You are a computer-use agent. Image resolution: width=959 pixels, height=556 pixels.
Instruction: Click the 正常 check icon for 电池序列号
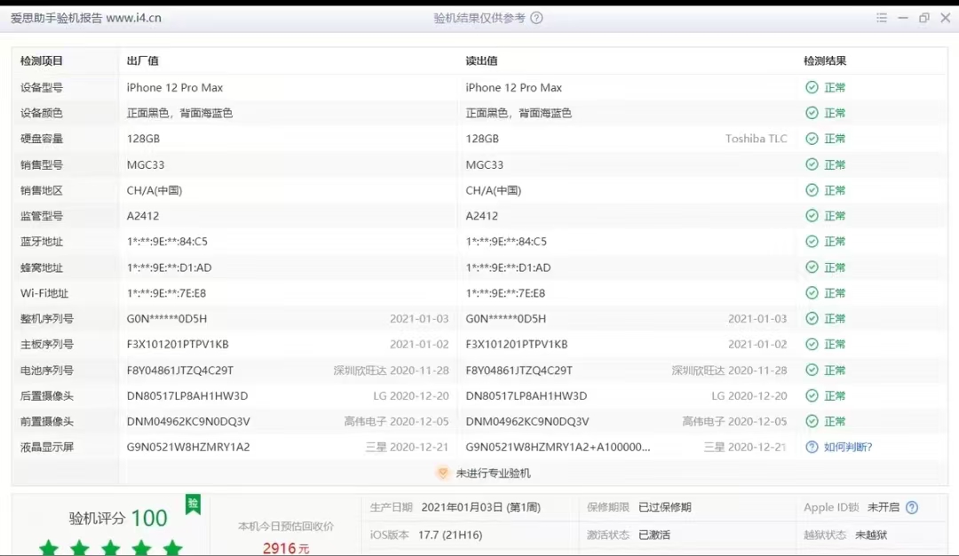pyautogui.click(x=812, y=370)
